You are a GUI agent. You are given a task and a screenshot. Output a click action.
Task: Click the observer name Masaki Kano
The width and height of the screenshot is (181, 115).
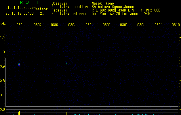[x=103, y=3]
